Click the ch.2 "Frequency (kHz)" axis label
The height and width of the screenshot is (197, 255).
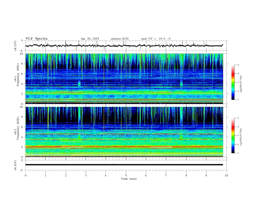(x=18, y=128)
